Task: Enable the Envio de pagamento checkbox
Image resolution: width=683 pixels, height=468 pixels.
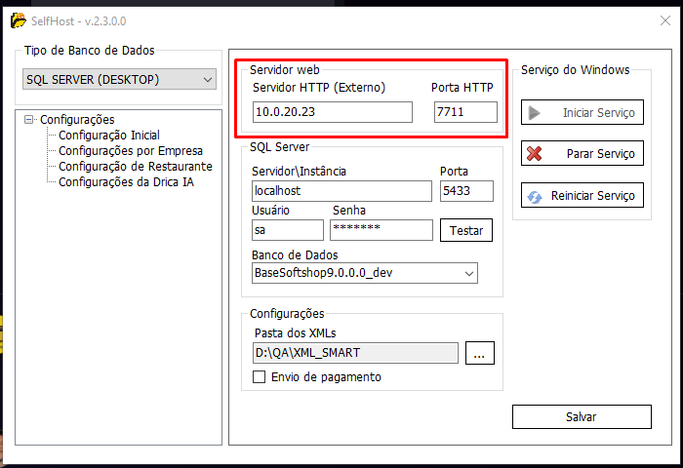Action: (260, 377)
